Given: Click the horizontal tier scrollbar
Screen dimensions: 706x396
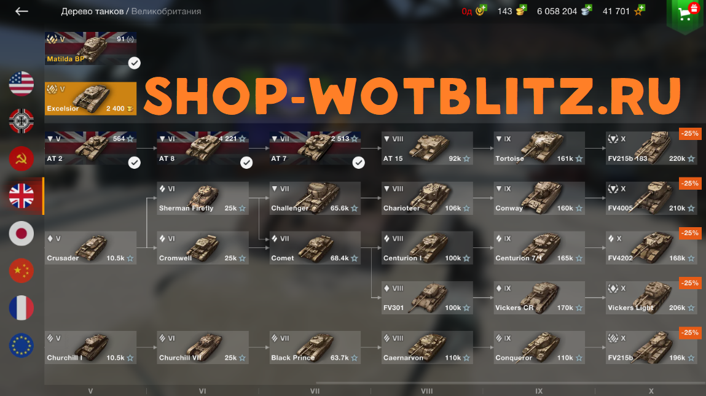Looking at the screenshot, I should [510, 383].
